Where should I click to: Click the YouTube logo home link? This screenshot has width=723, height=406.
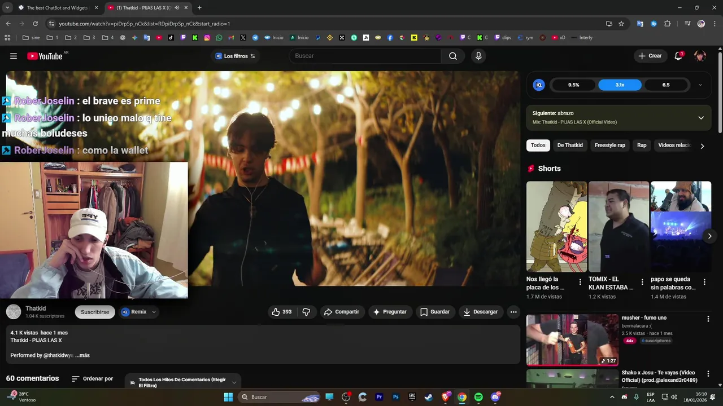[45, 56]
